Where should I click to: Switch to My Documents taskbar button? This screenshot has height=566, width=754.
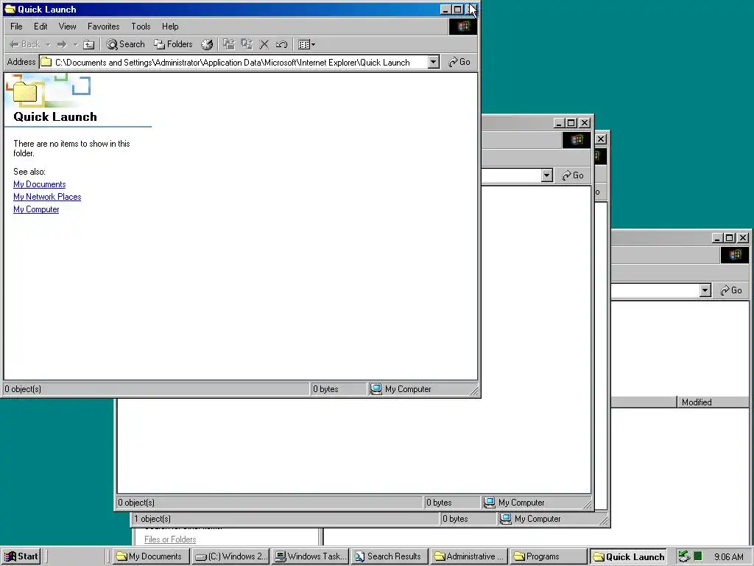click(152, 556)
